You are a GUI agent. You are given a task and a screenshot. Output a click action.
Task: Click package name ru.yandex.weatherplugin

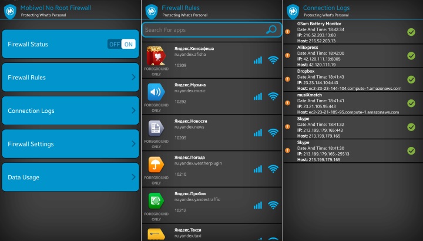pos(198,163)
